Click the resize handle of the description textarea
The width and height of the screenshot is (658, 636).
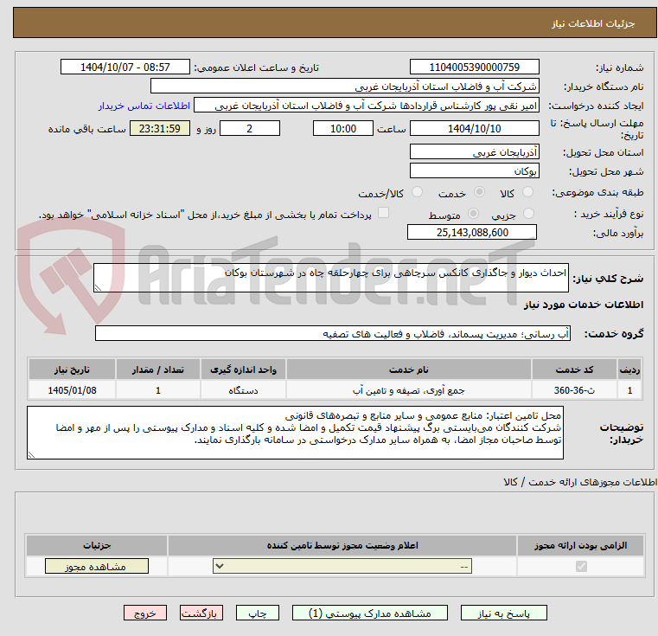[98, 288]
